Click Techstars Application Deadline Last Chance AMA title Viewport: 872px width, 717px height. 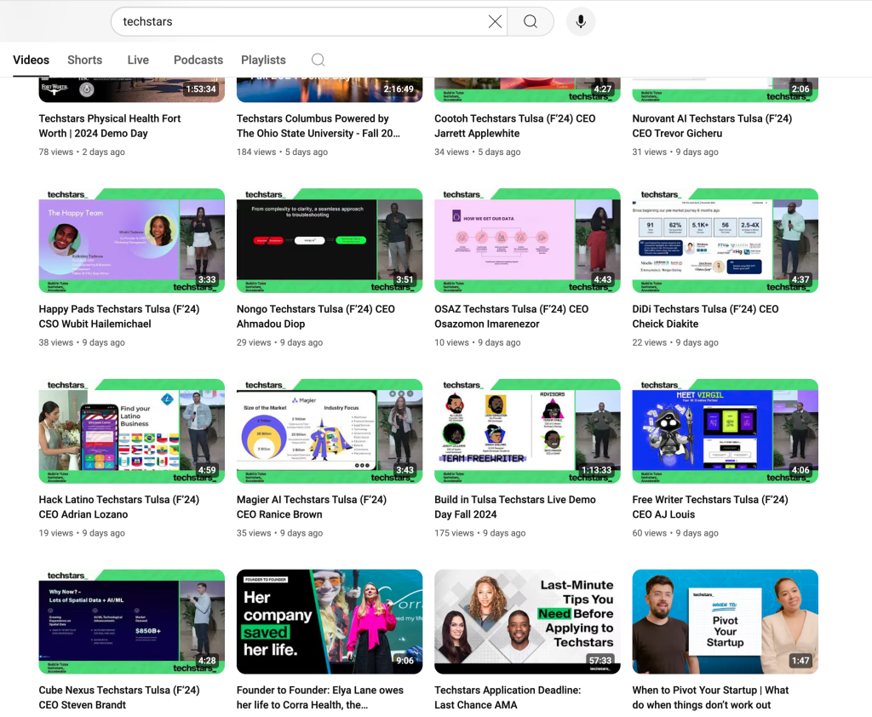[x=508, y=697]
